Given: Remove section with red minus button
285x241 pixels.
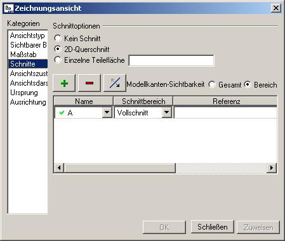Looking at the screenshot, I should pyautogui.click(x=89, y=83).
